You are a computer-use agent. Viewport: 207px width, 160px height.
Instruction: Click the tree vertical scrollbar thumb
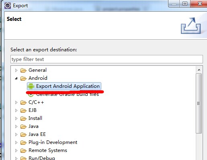click(x=199, y=103)
